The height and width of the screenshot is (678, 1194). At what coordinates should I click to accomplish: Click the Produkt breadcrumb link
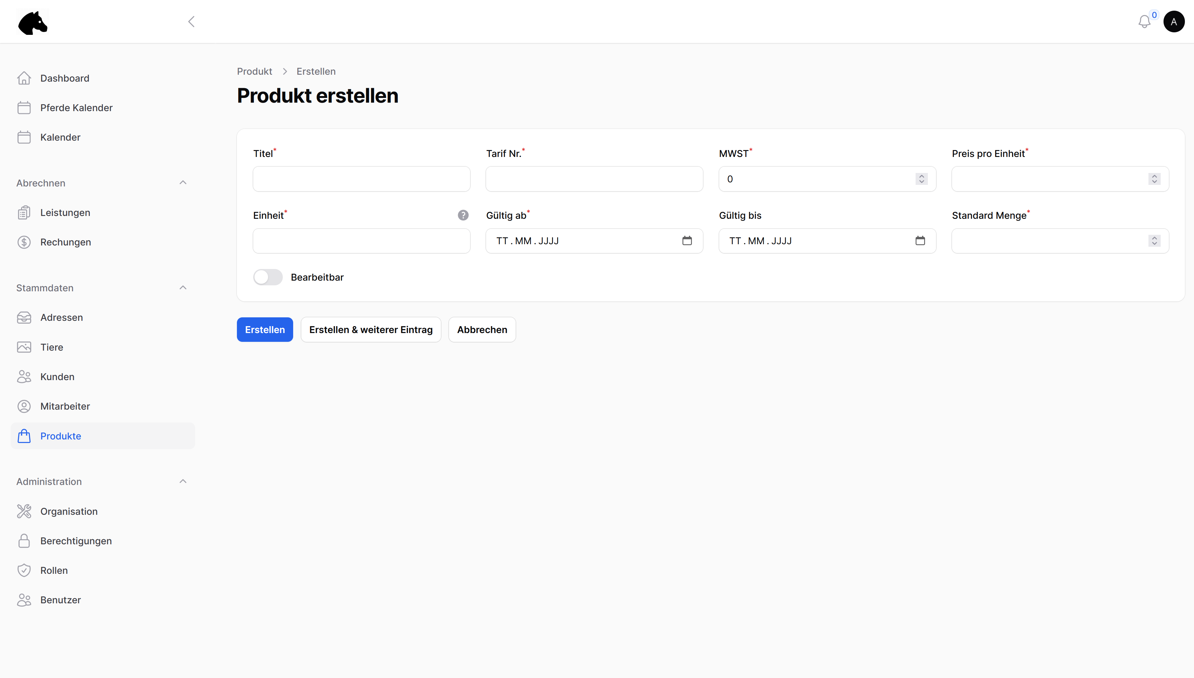point(255,71)
